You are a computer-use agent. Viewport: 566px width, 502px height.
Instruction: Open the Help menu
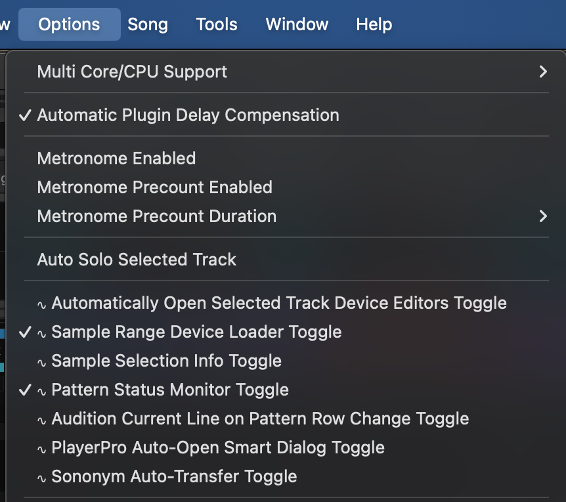pyautogui.click(x=374, y=25)
